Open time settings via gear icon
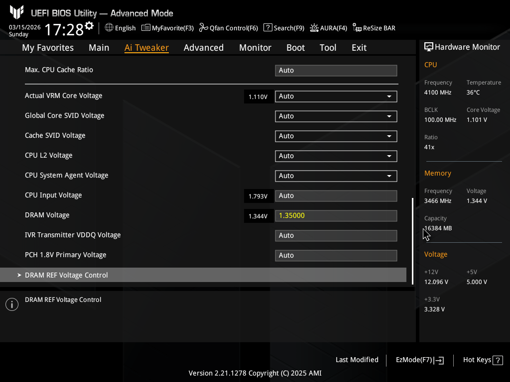The height and width of the screenshot is (382, 510). point(89,26)
